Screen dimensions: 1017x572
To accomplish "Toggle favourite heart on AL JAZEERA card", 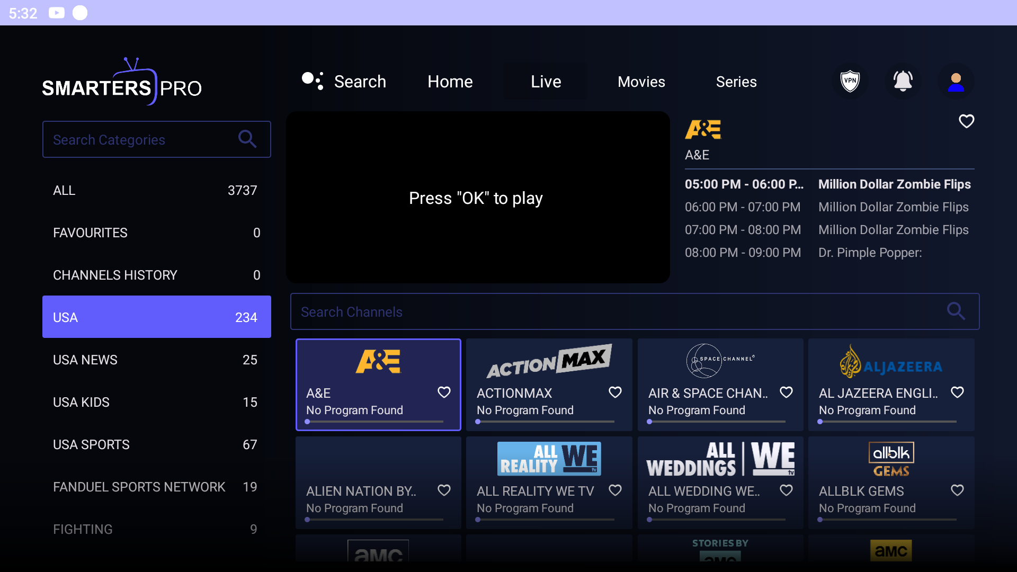I will [x=957, y=392].
